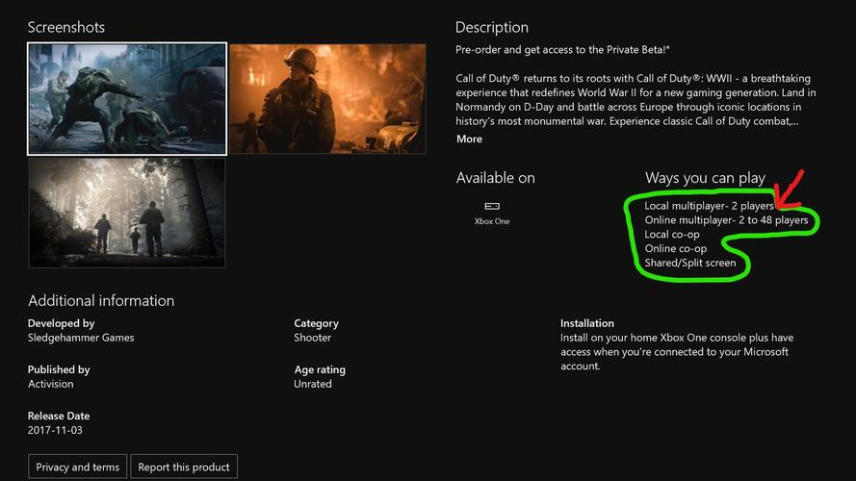The height and width of the screenshot is (481, 856).
Task: Select 'Local multiplayer- 2 players' text
Action: 709,206
